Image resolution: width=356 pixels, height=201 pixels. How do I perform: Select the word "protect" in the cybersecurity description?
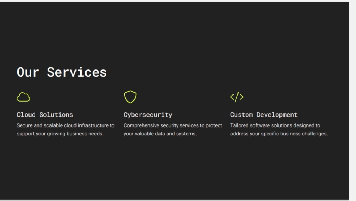(x=214, y=126)
